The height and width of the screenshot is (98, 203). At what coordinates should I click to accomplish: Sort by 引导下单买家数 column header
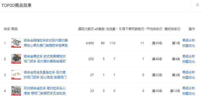pyautogui.click(x=130, y=29)
